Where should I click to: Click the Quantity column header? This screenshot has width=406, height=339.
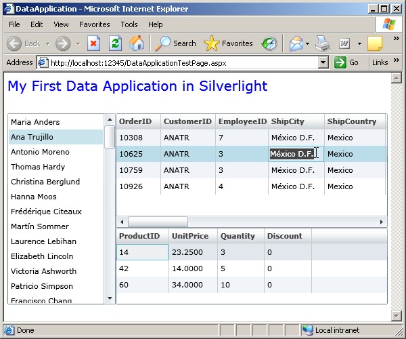pyautogui.click(x=241, y=236)
